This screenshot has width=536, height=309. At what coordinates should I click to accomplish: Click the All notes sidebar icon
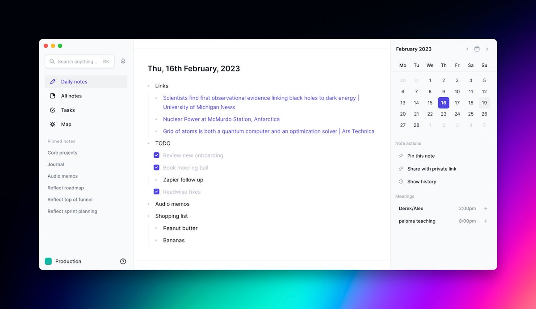(x=53, y=96)
